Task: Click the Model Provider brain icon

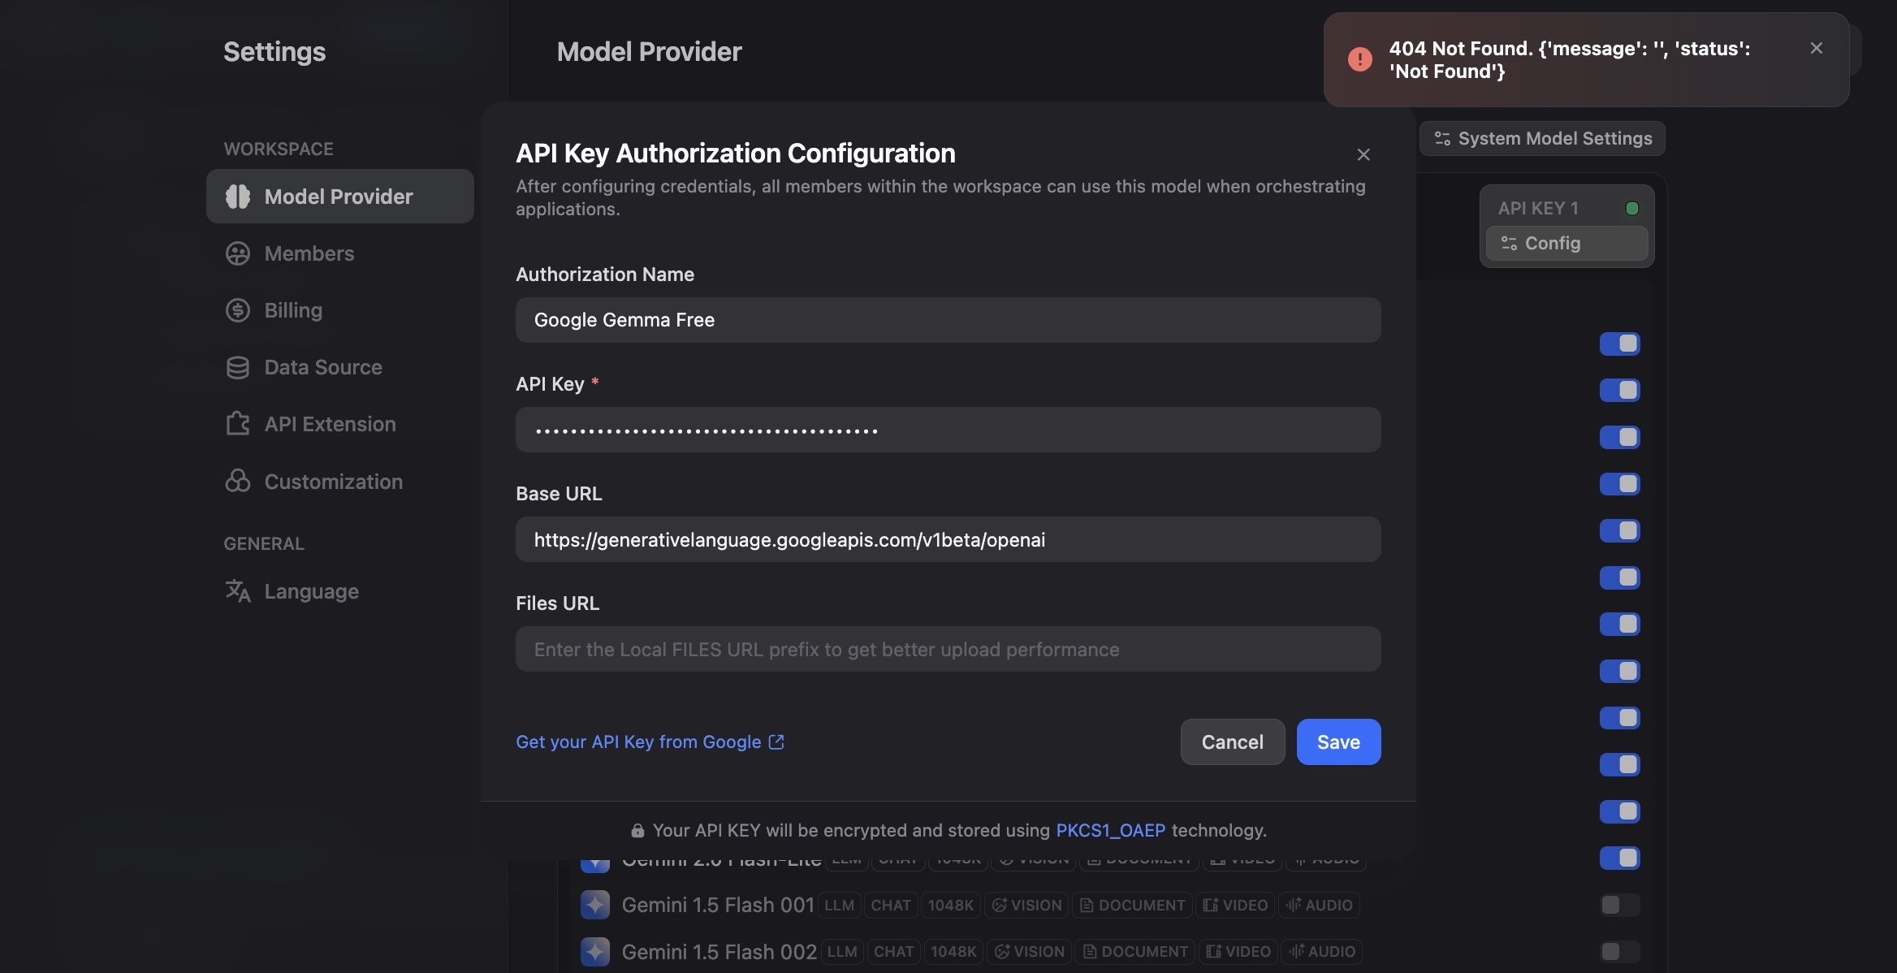Action: click(237, 197)
